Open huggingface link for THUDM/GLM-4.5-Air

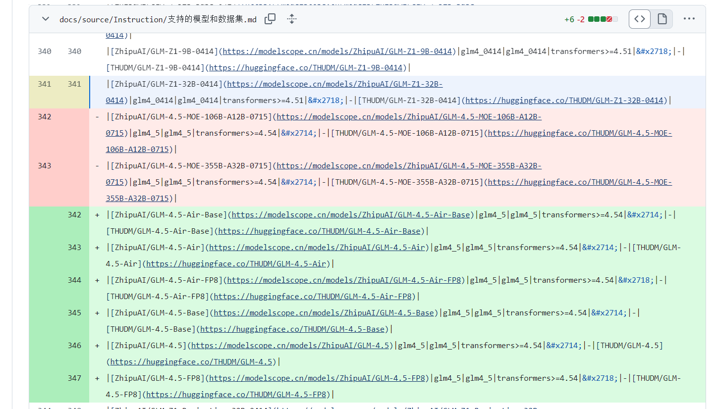(236, 264)
